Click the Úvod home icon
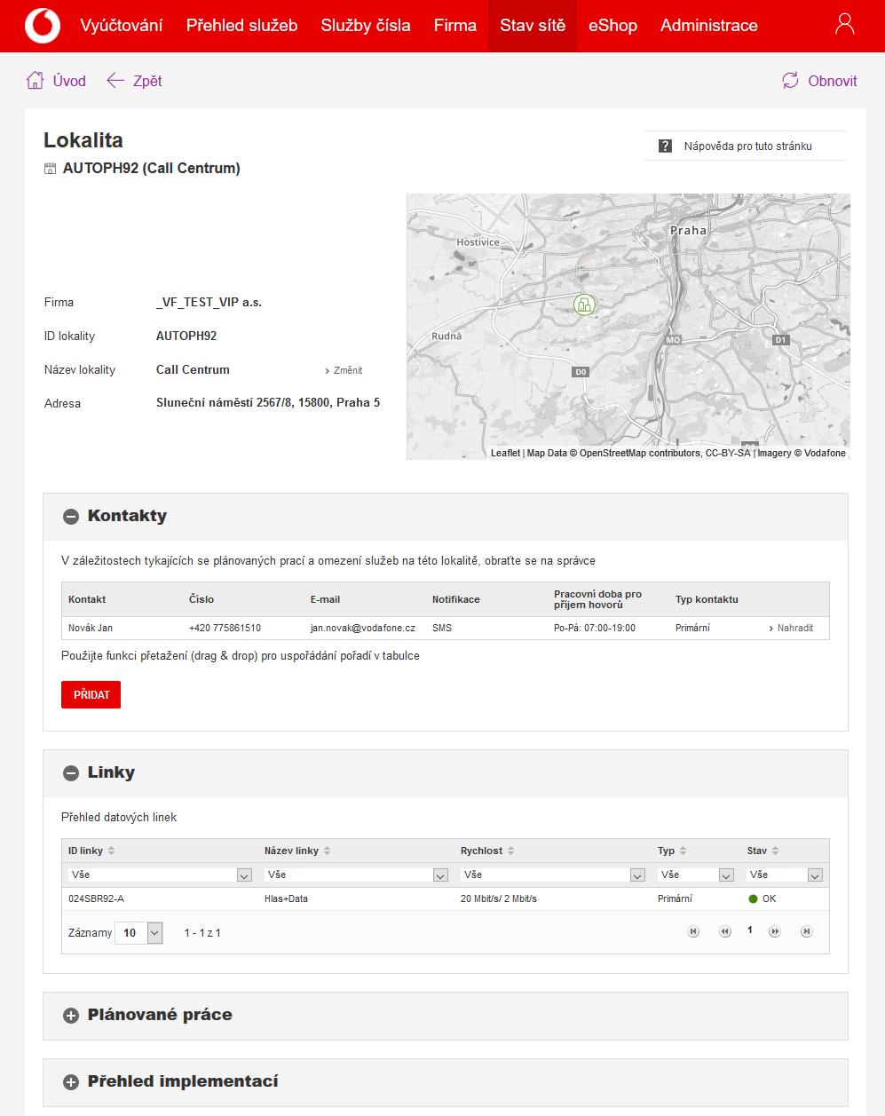The width and height of the screenshot is (885, 1116). (35, 81)
